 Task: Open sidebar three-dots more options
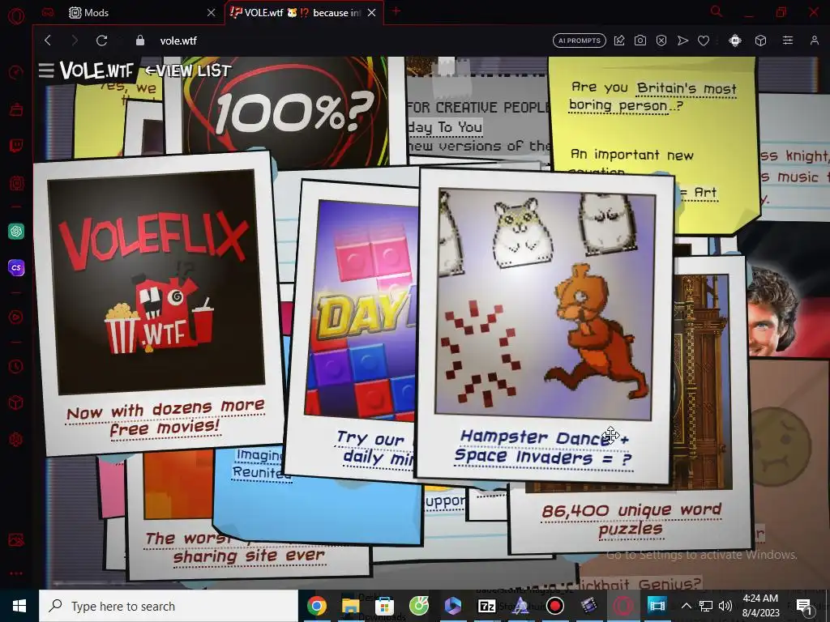(x=16, y=573)
